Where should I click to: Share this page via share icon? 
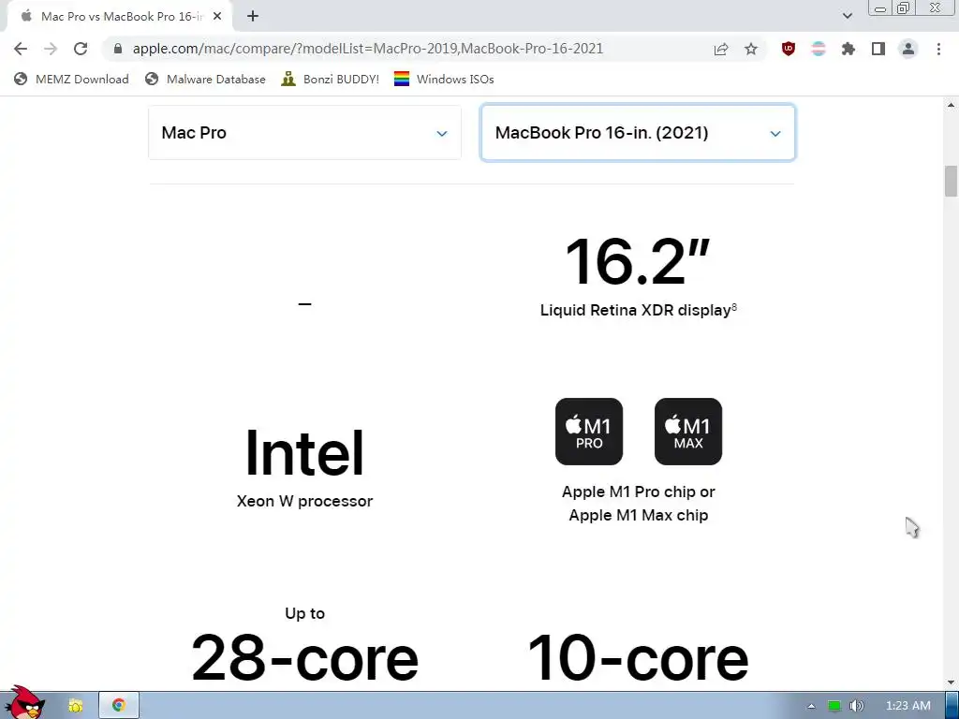point(721,49)
